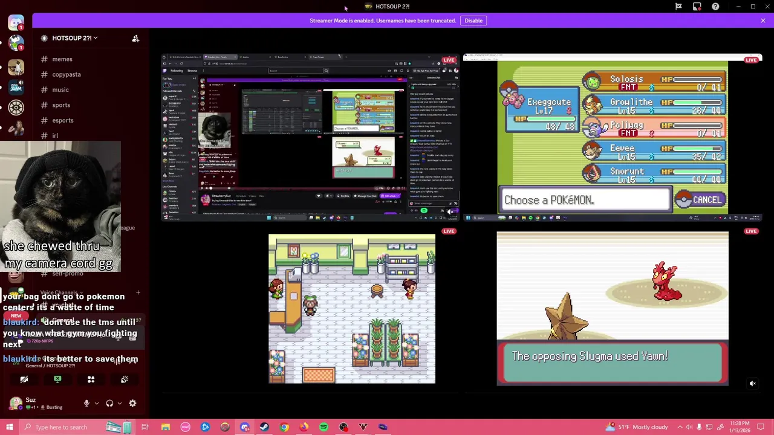Show hidden system tray icons
774x435 pixels.
tap(680, 427)
